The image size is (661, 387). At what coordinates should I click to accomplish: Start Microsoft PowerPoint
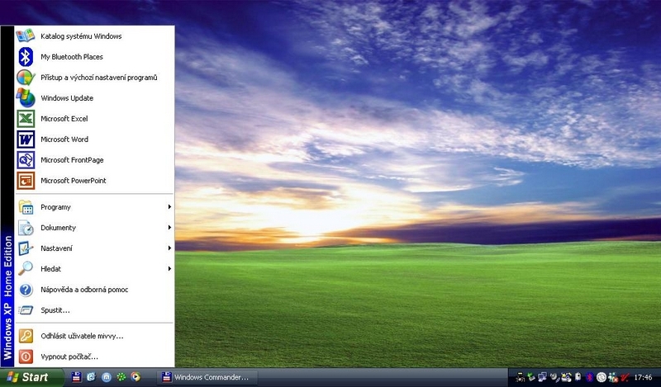[x=73, y=181]
